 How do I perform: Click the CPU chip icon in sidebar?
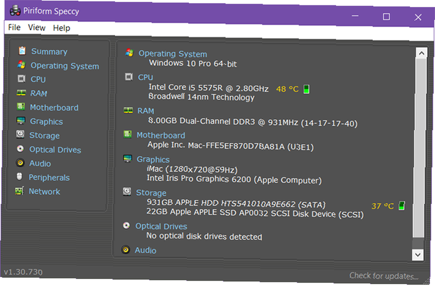pyautogui.click(x=21, y=79)
